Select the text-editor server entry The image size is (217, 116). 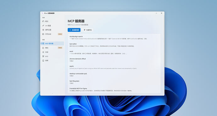[114, 45]
